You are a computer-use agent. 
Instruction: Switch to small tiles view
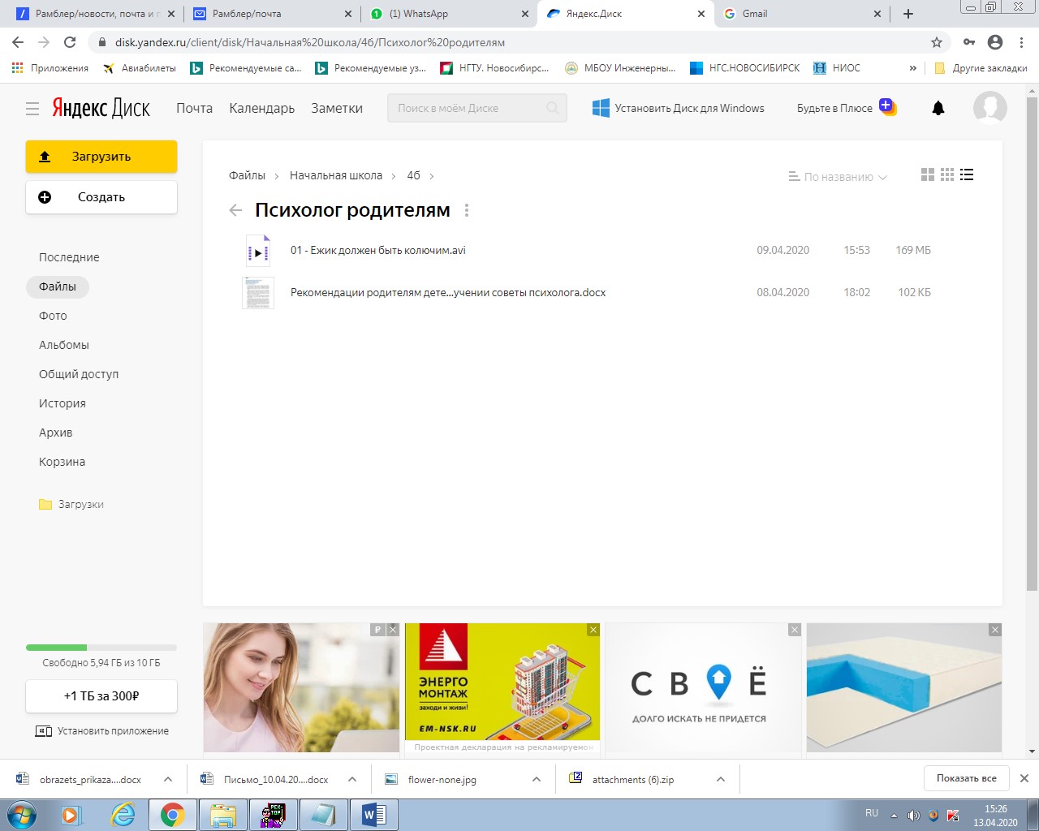947,175
